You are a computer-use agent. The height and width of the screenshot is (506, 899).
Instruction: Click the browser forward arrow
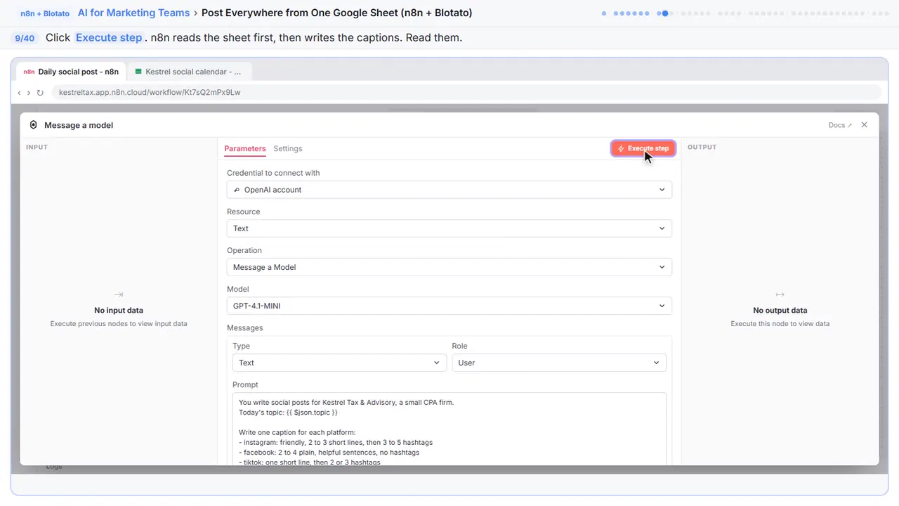point(29,92)
